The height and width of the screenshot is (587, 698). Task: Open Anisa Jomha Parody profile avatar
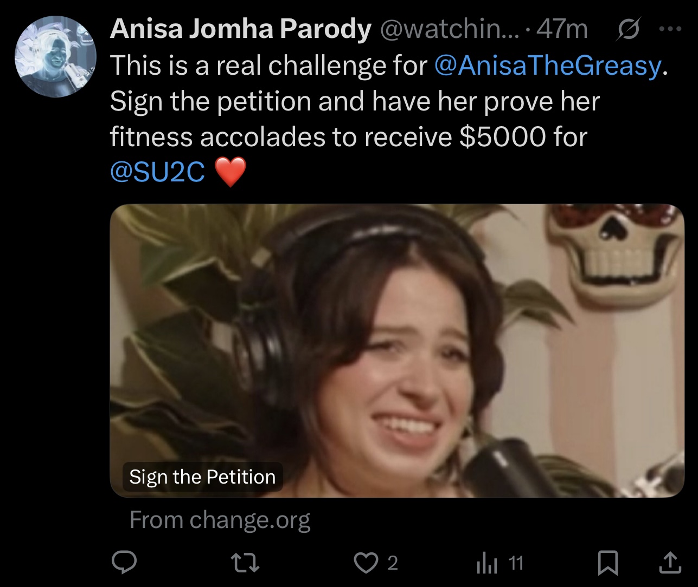click(55, 56)
